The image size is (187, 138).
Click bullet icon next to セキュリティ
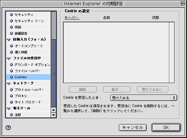[11, 15]
